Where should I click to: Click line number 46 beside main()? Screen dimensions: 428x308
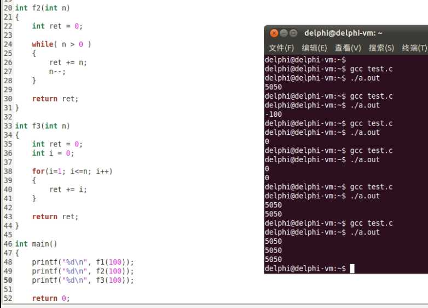[x=8, y=244]
